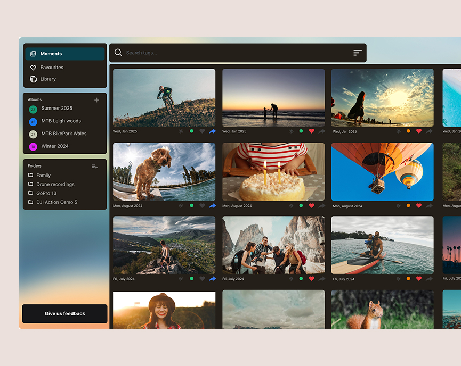Click the asterisk icon under valley hiker photo

click(181, 279)
